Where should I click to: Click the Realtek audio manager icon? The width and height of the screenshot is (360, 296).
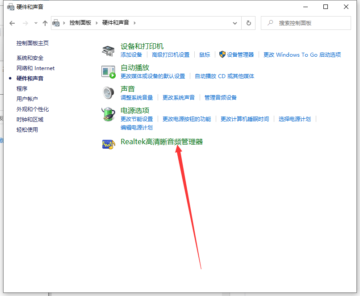click(x=108, y=144)
